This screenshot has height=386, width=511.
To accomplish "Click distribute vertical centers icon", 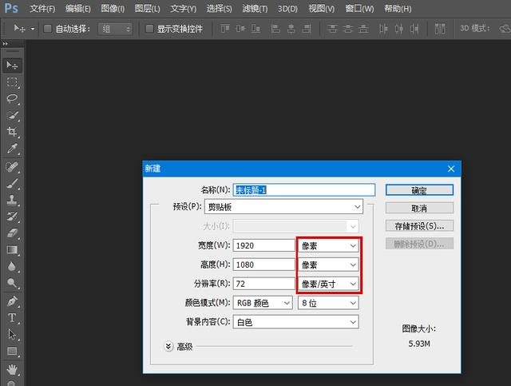I will (348, 29).
